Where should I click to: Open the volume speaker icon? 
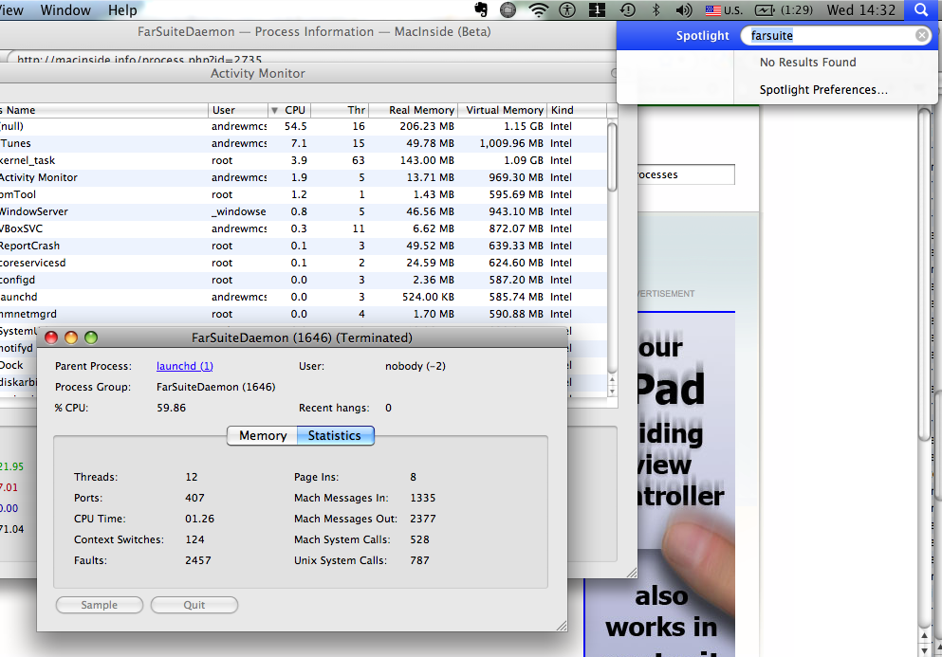point(684,9)
